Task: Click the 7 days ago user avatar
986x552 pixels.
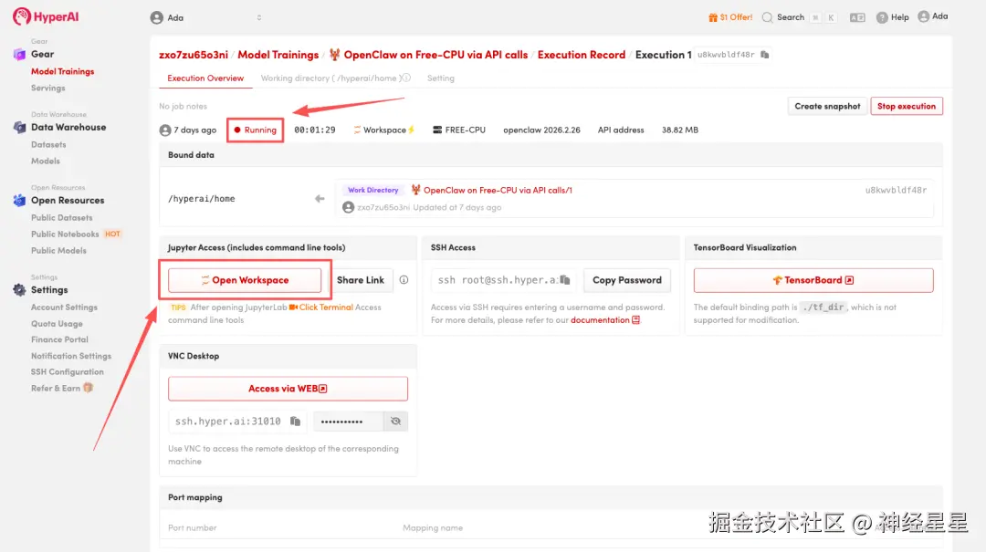Action: pyautogui.click(x=165, y=130)
